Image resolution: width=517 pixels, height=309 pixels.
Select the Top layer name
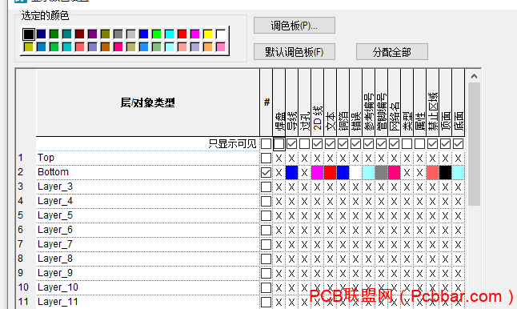(x=46, y=158)
